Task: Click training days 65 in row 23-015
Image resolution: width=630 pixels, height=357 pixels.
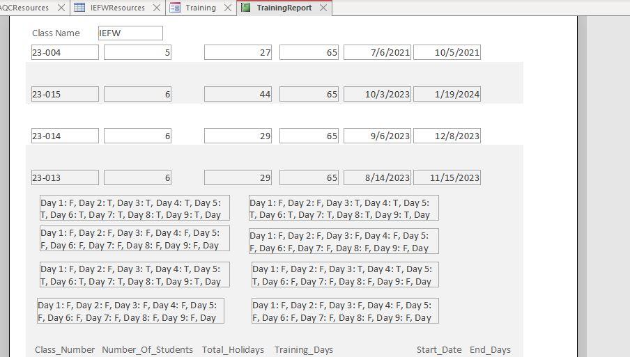Action: click(x=309, y=94)
